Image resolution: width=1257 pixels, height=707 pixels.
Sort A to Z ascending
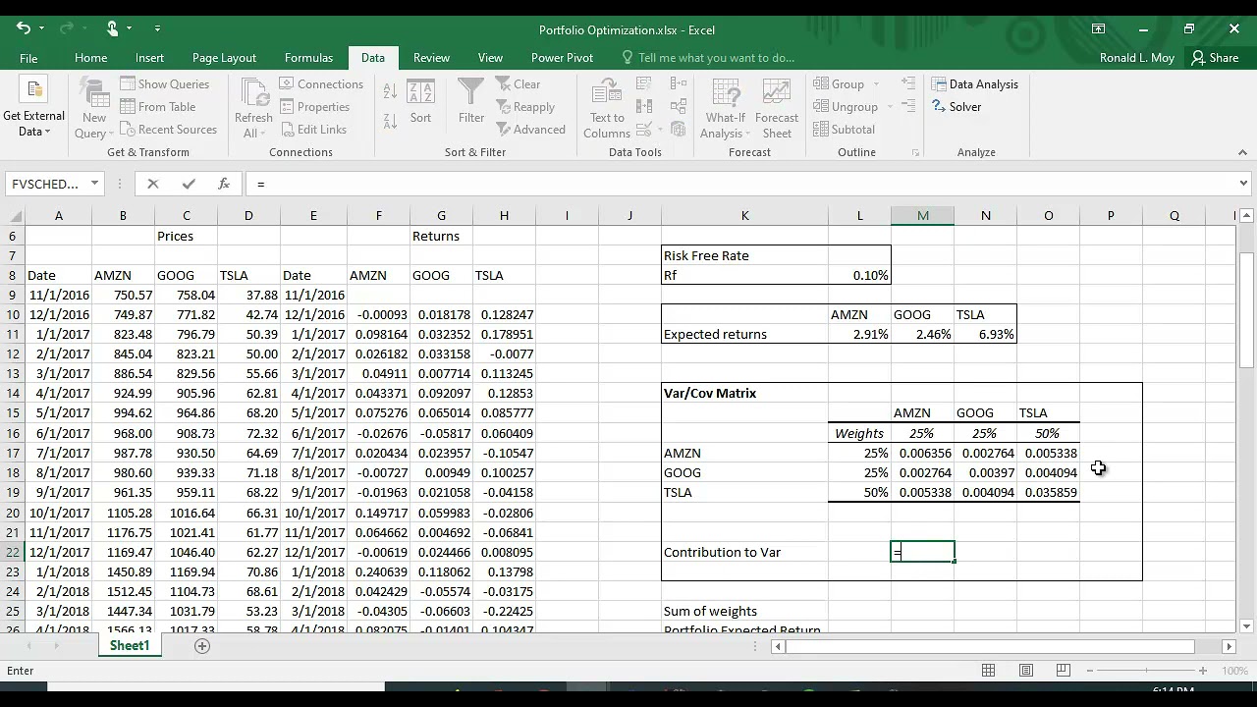(390, 90)
